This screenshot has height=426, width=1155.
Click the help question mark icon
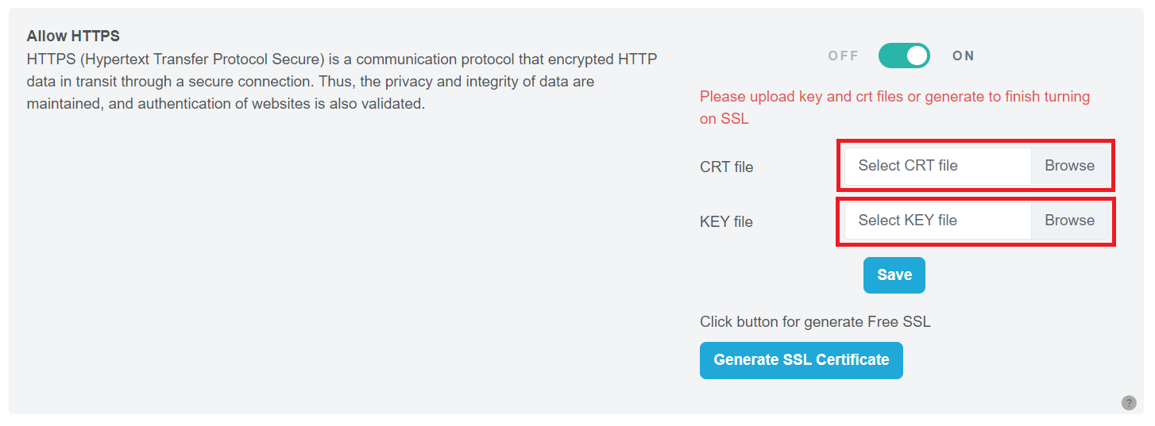(x=1129, y=403)
